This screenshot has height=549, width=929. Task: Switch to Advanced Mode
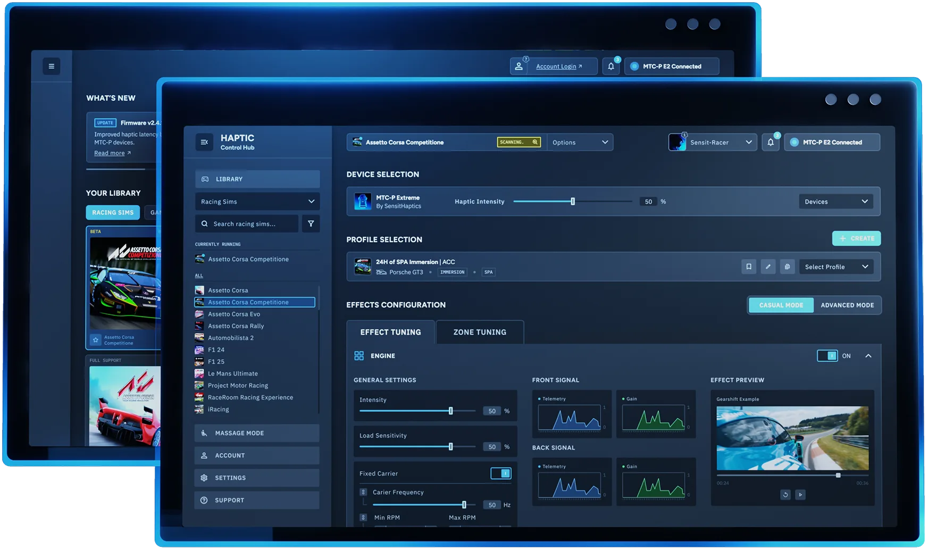click(847, 305)
